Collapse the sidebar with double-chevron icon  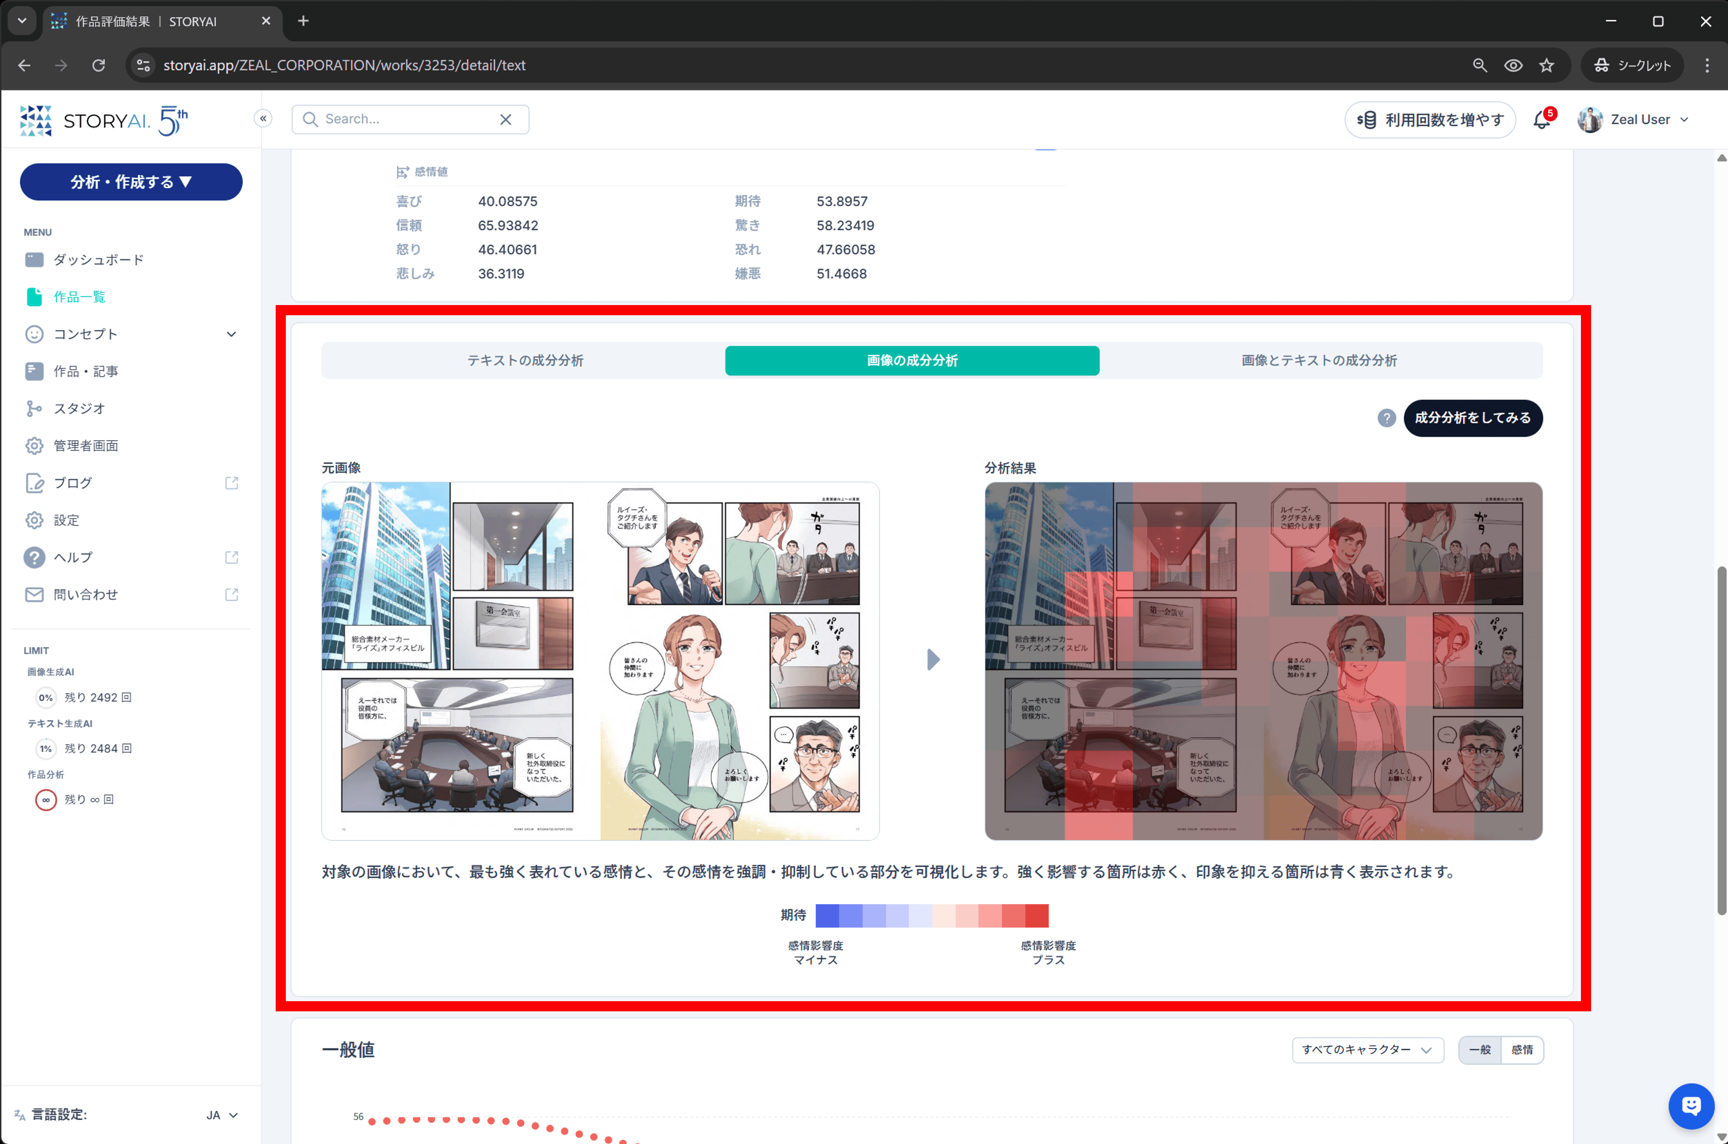263,118
